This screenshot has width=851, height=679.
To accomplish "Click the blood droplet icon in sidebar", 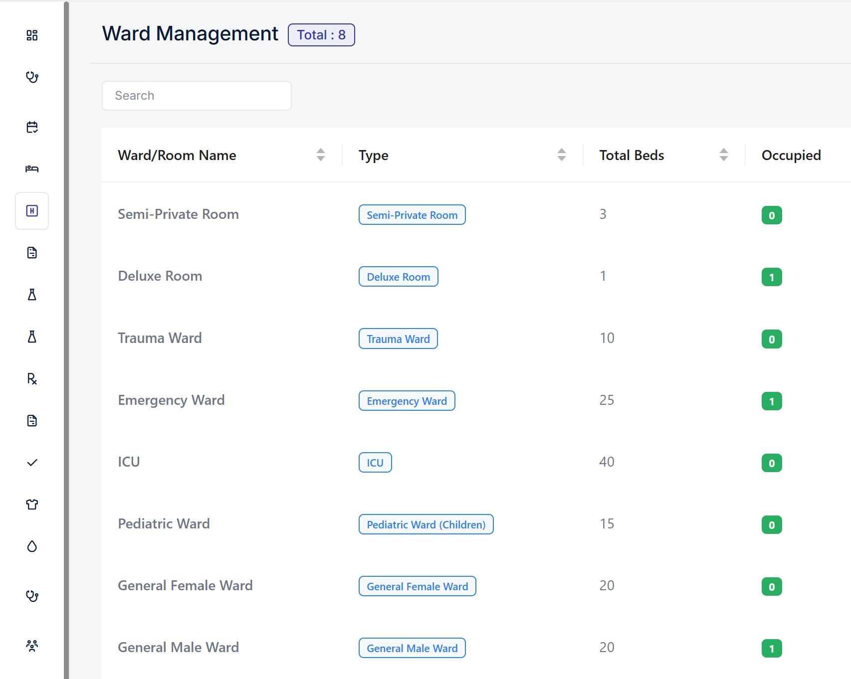I will pos(32,546).
